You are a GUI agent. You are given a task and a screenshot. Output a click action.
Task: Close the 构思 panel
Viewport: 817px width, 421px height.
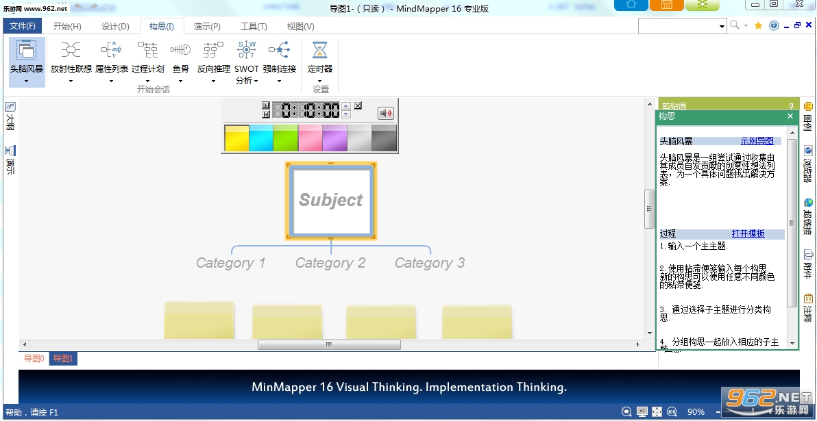pos(790,116)
